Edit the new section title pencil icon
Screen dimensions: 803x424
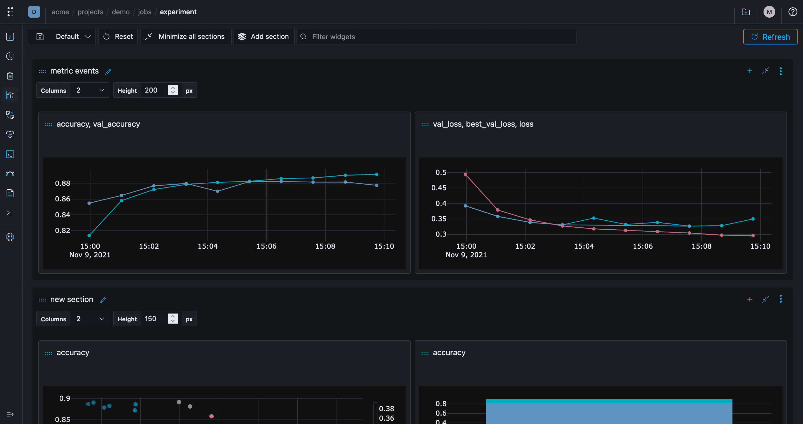click(102, 299)
